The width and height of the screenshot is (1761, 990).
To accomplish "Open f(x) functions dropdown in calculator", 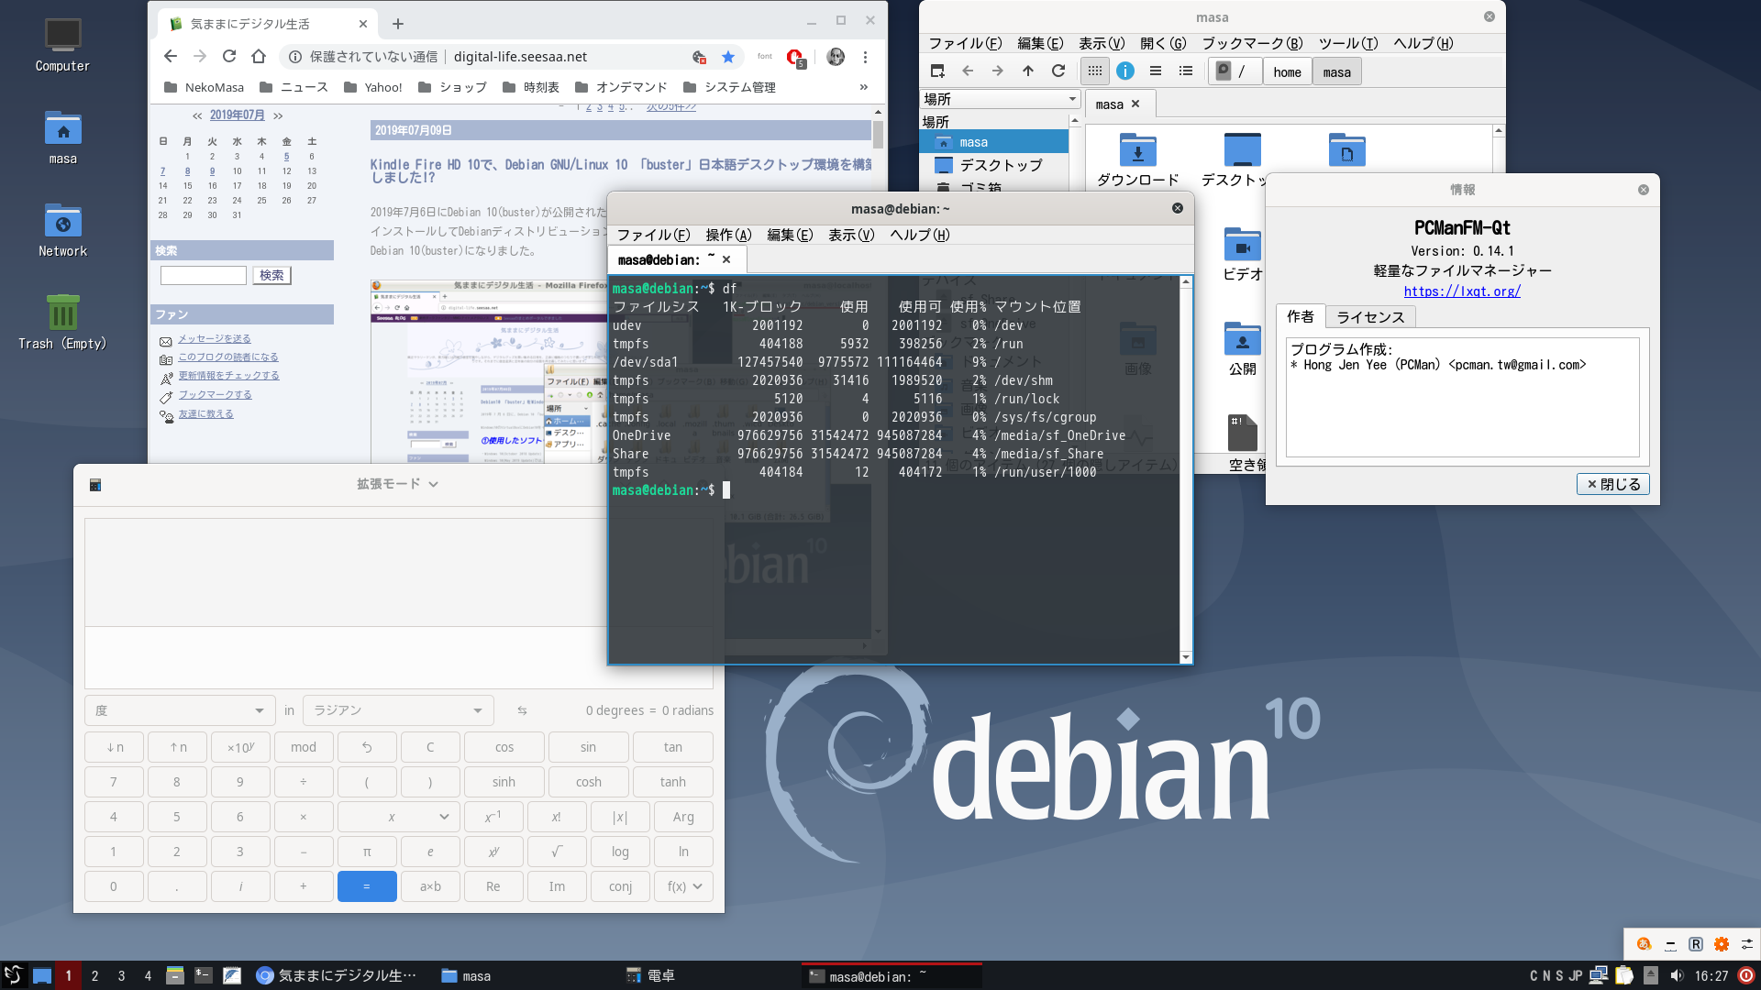I will 684,886.
